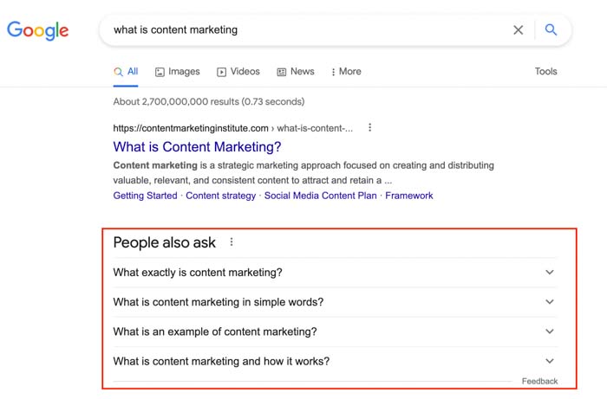Open three-dot options next to People also ask
Viewport: 607px width, 399px height.
[232, 241]
